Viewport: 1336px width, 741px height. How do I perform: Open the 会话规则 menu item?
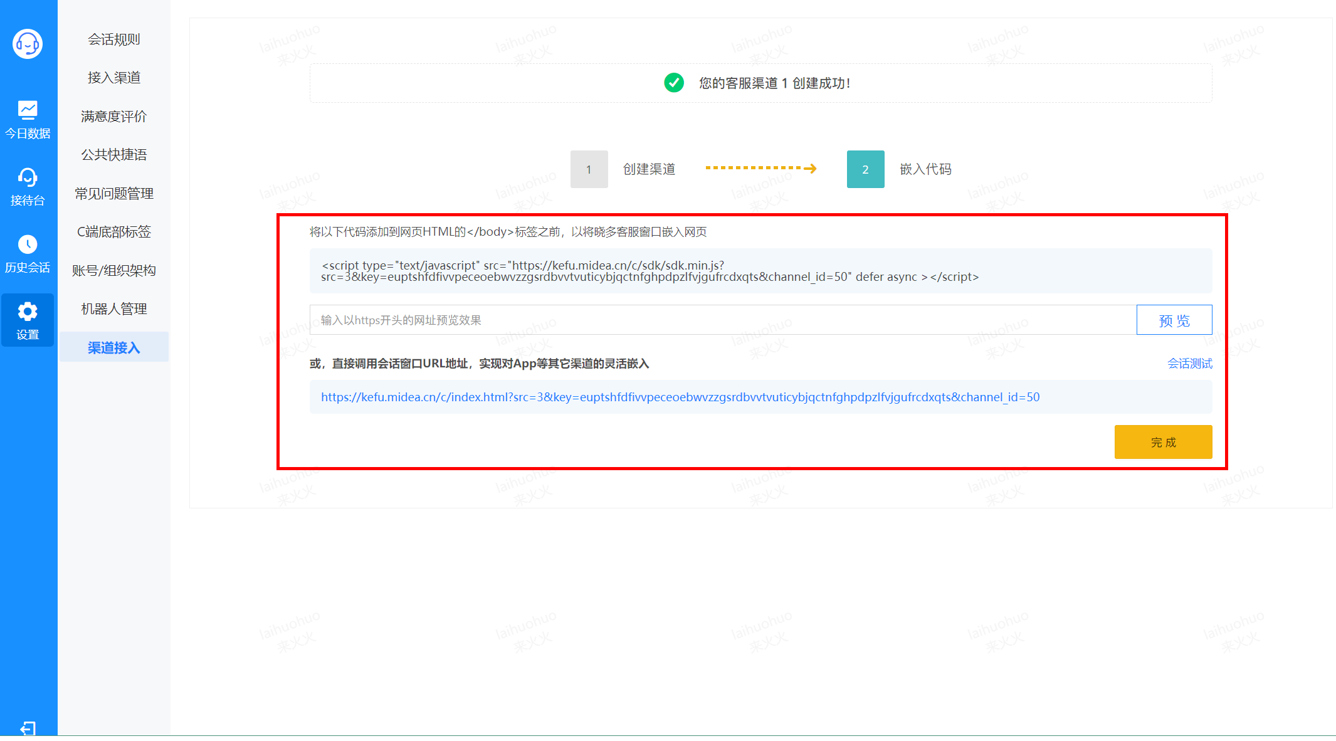114,39
